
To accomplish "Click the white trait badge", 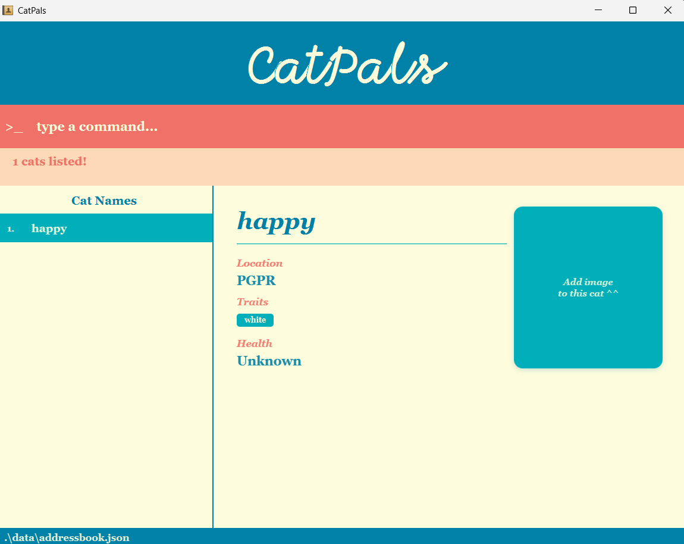I will (x=255, y=320).
